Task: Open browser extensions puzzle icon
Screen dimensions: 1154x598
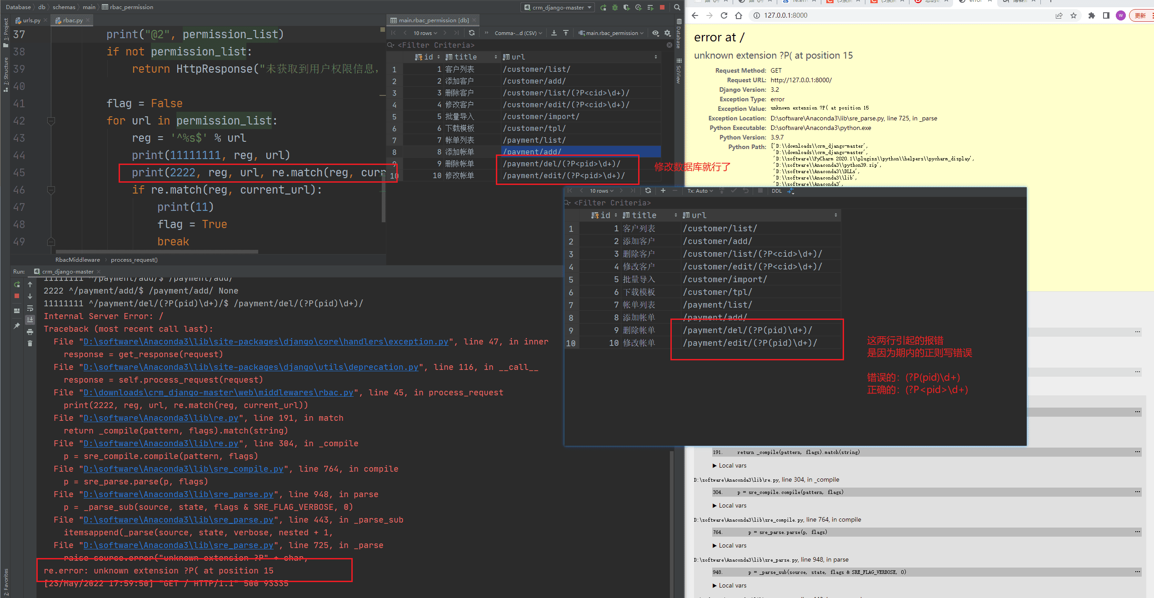Action: 1092,15
